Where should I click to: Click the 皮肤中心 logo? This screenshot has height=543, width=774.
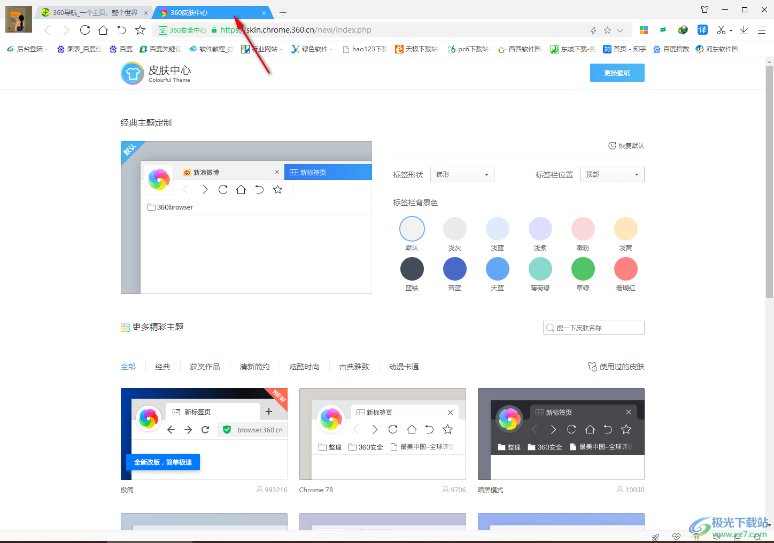156,73
